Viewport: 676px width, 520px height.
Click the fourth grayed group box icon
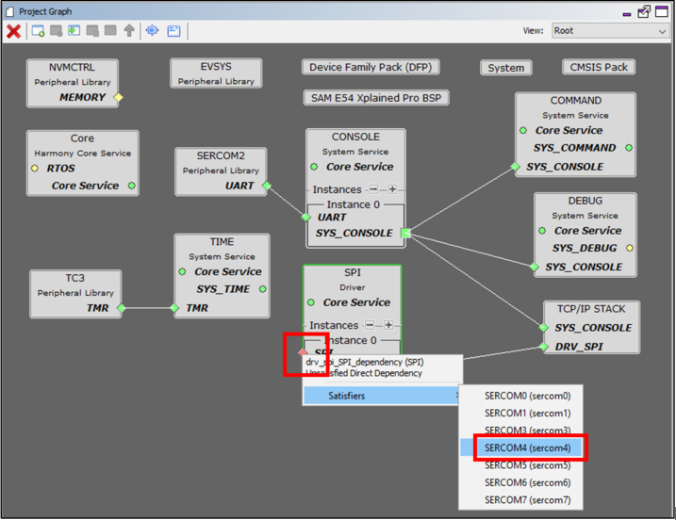92,31
